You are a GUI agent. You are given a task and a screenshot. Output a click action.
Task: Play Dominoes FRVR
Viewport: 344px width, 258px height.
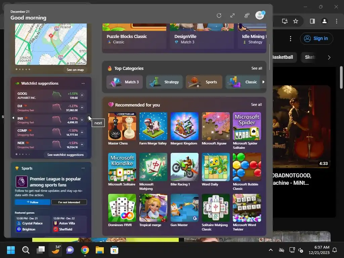pos(122,210)
